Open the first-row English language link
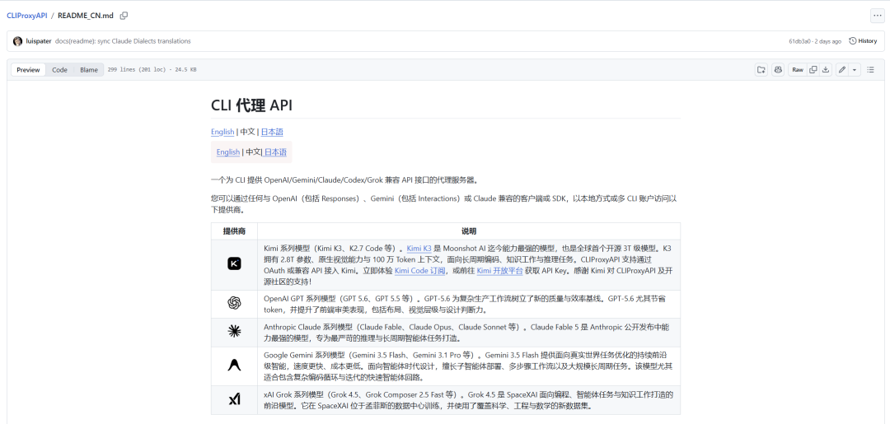Viewport: 890px width, 424px height. click(222, 132)
